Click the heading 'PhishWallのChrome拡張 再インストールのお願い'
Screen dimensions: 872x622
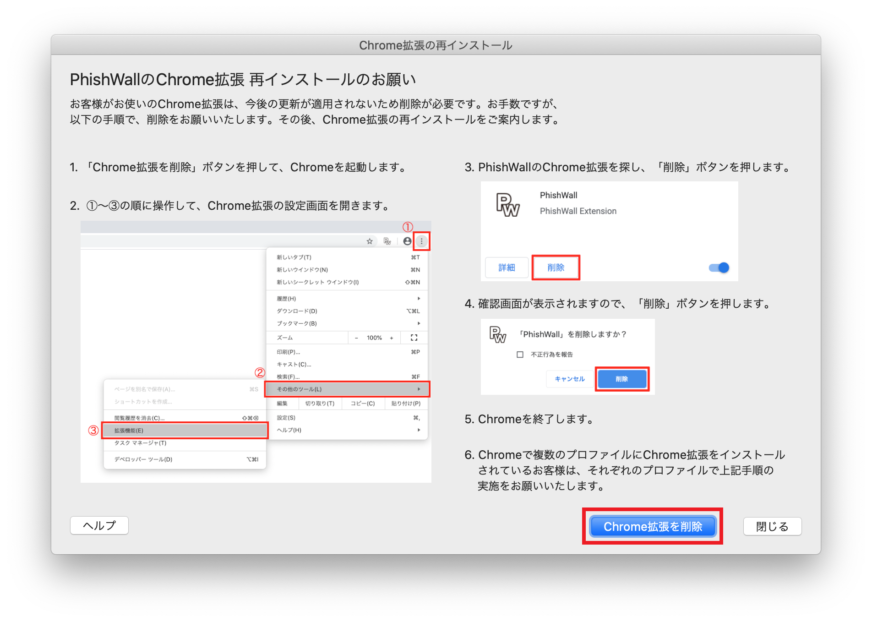pyautogui.click(x=243, y=80)
